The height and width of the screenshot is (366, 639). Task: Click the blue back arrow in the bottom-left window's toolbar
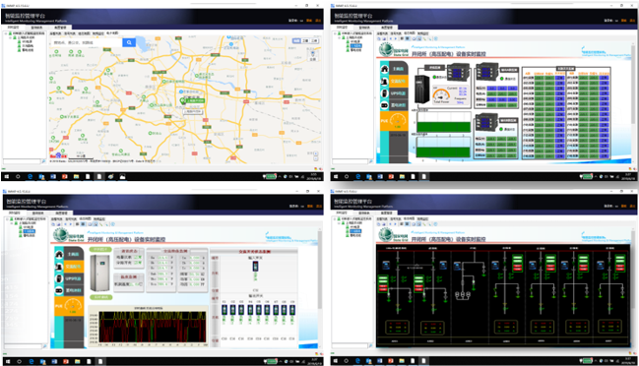tap(64, 224)
